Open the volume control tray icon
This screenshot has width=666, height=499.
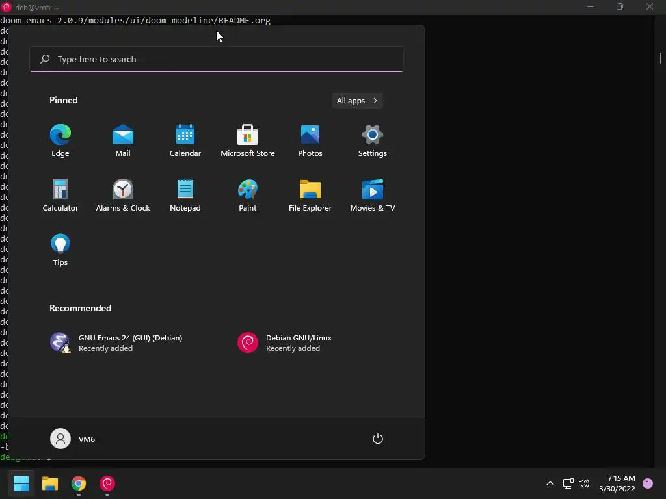[x=584, y=483]
